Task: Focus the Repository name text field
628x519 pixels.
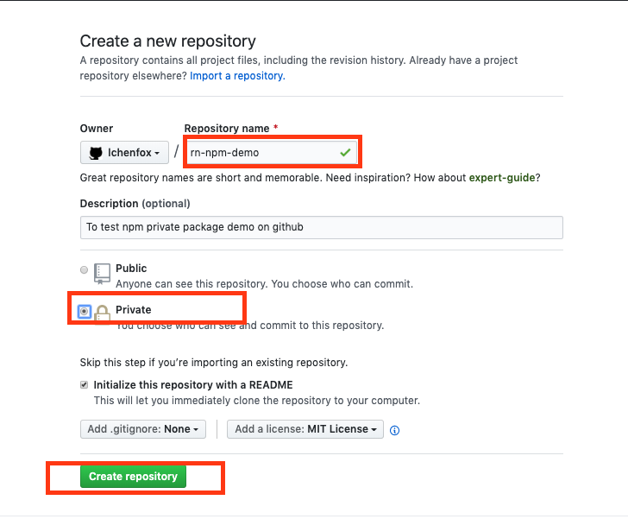Action: click(x=259, y=153)
